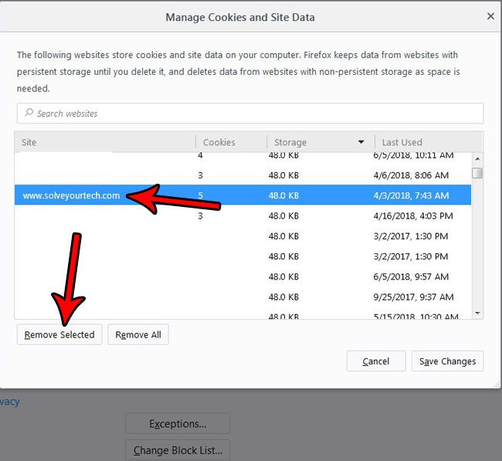Cancel the cookie management dialog
Screen dimensions: 502x461
(376, 361)
